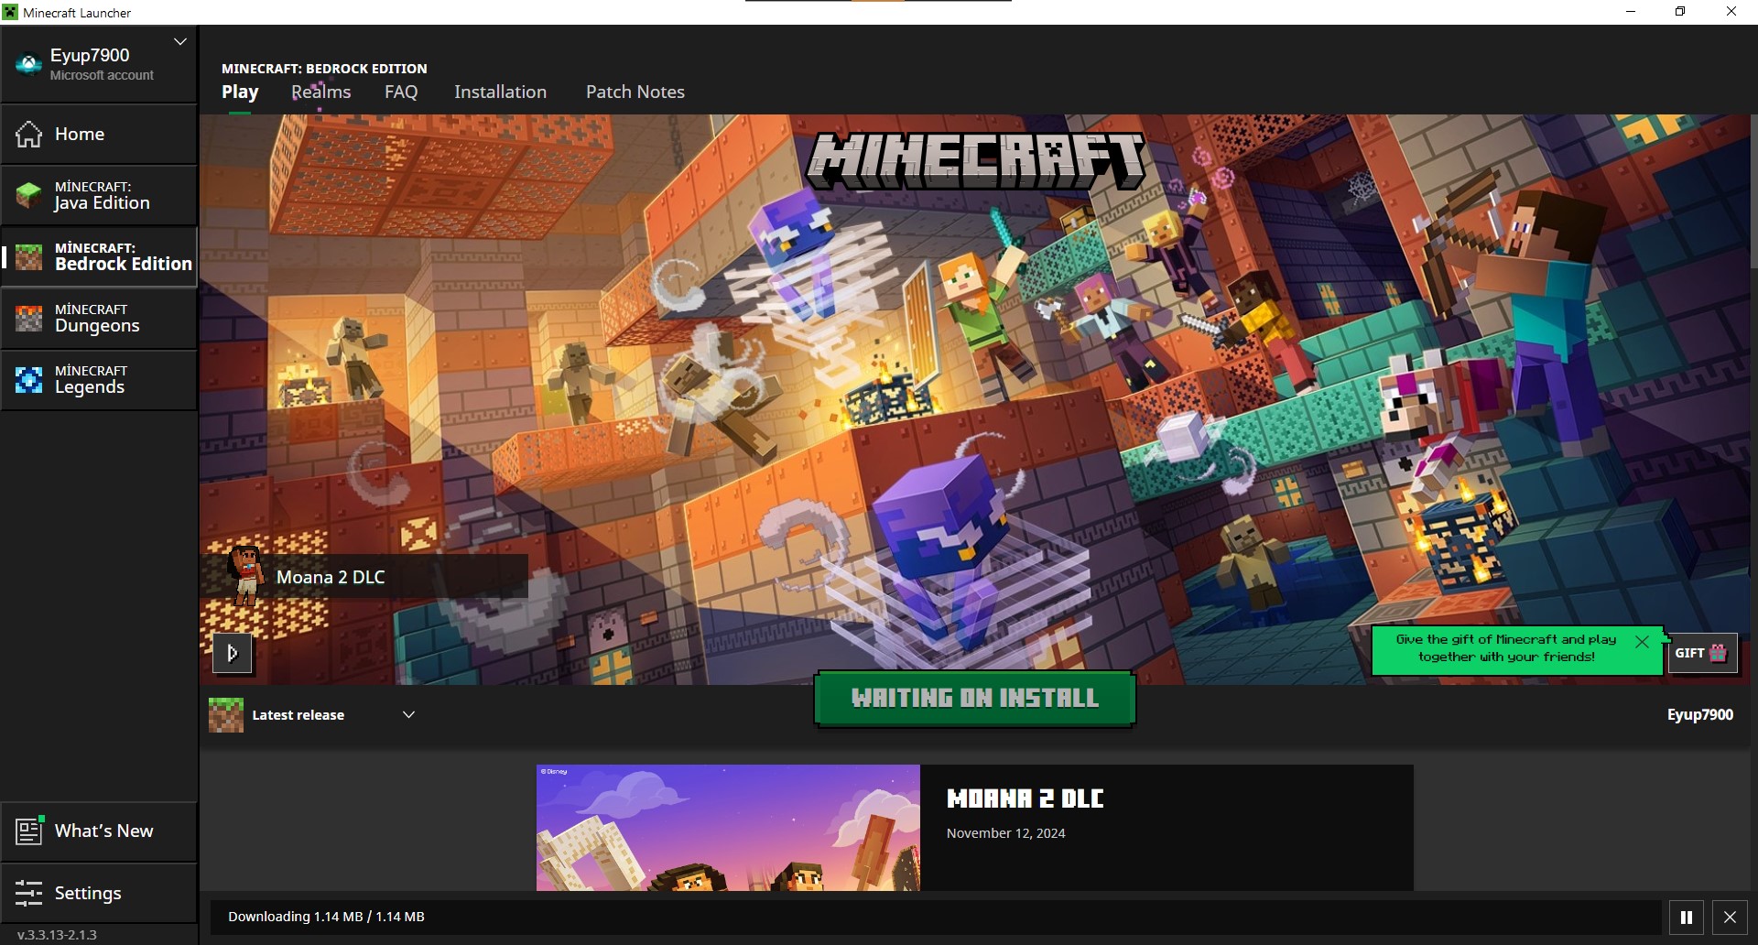Open the Moana 2 DLC news thumbnail
Image resolution: width=1758 pixels, height=945 pixels.
[728, 827]
